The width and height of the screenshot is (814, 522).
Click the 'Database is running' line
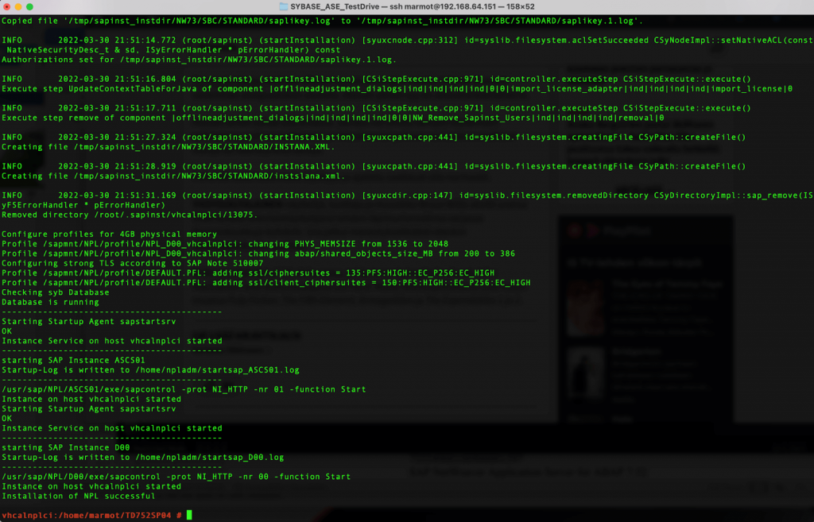tap(50, 302)
